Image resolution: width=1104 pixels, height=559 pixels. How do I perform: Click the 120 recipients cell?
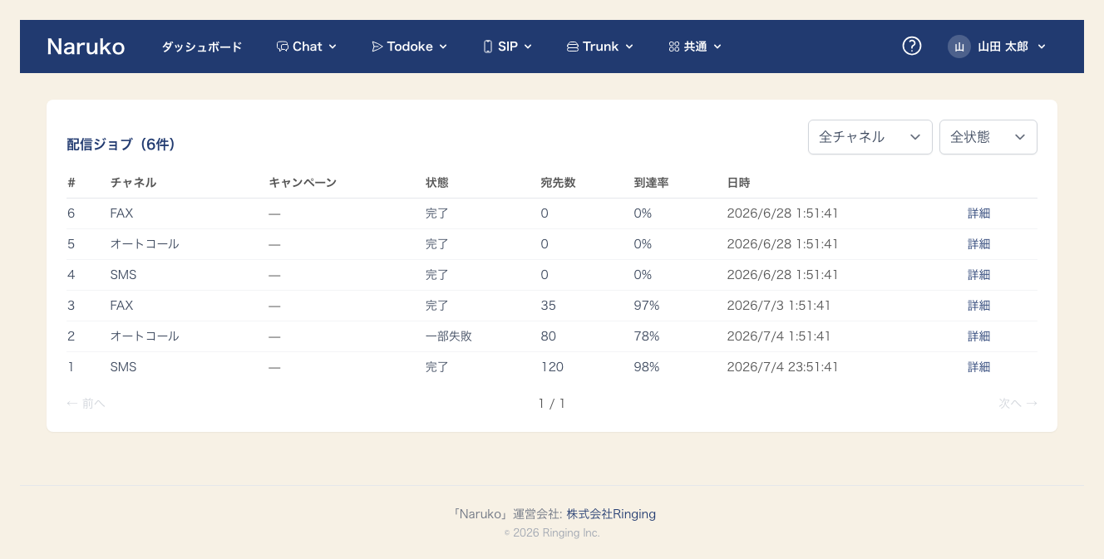click(x=552, y=367)
